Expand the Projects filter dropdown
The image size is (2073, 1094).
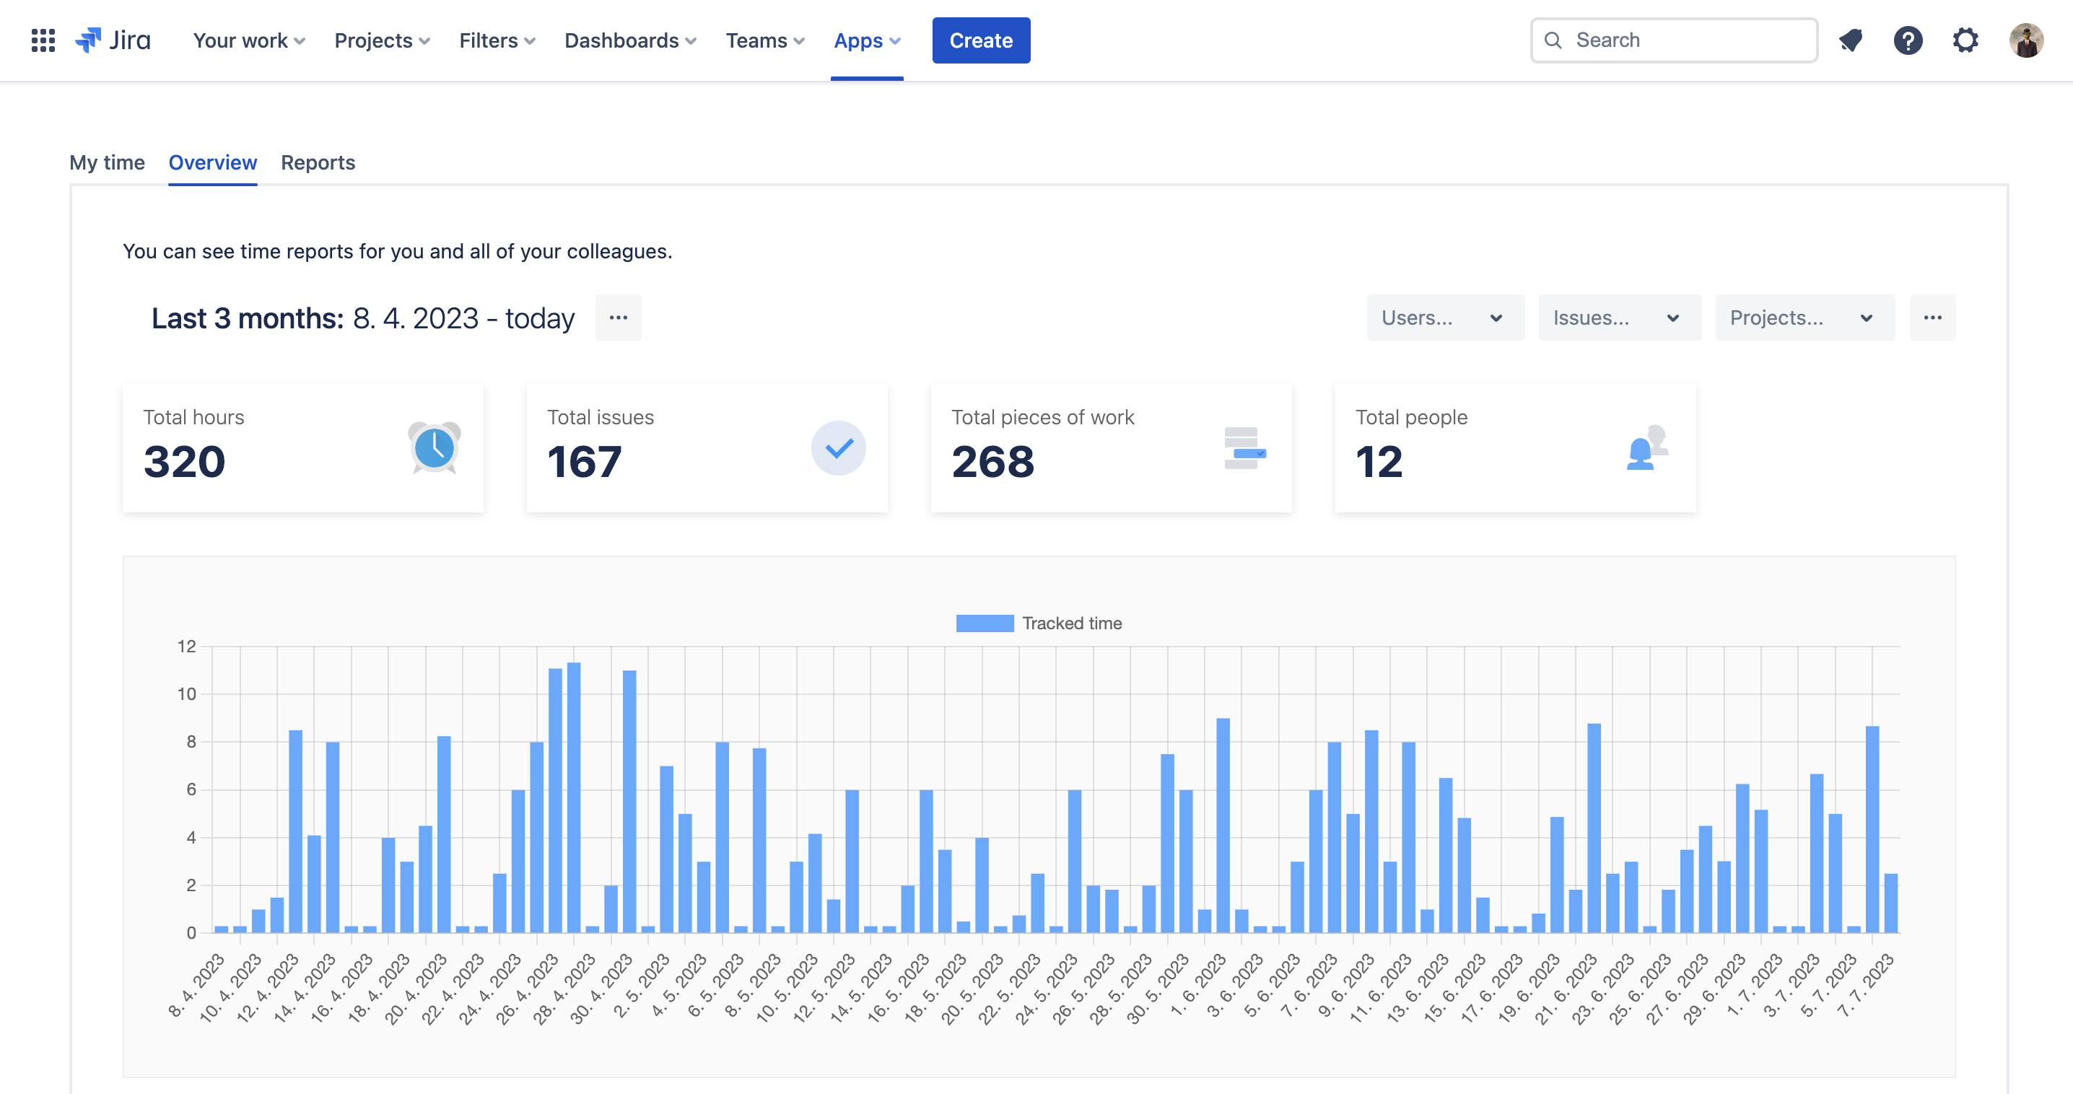click(1800, 317)
